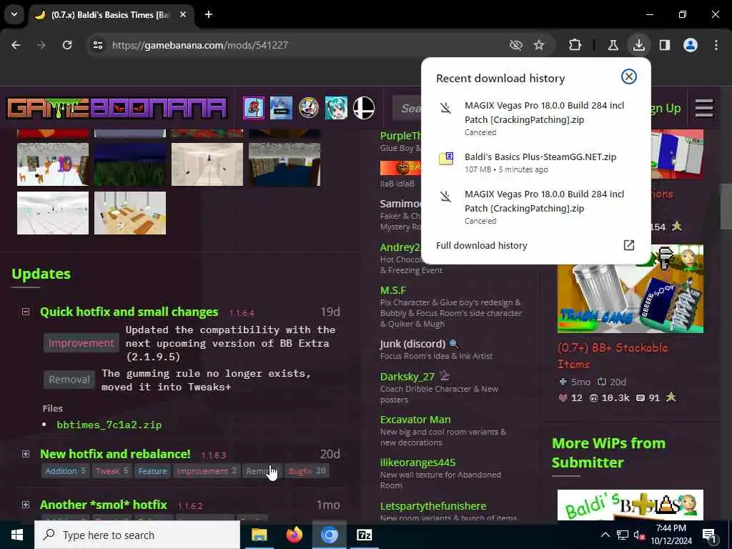Click the Tweak 5 tag

(112, 471)
